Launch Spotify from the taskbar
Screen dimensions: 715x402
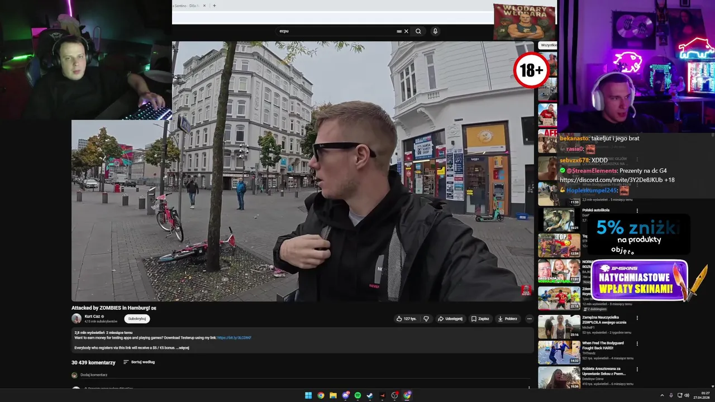click(x=357, y=395)
